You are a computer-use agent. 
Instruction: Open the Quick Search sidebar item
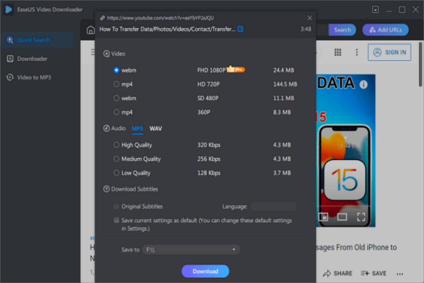pos(37,40)
